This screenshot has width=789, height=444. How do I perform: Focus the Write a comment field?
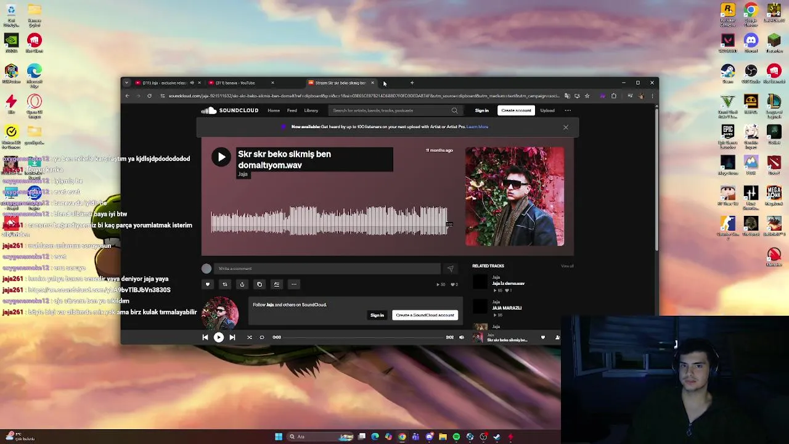tap(327, 269)
